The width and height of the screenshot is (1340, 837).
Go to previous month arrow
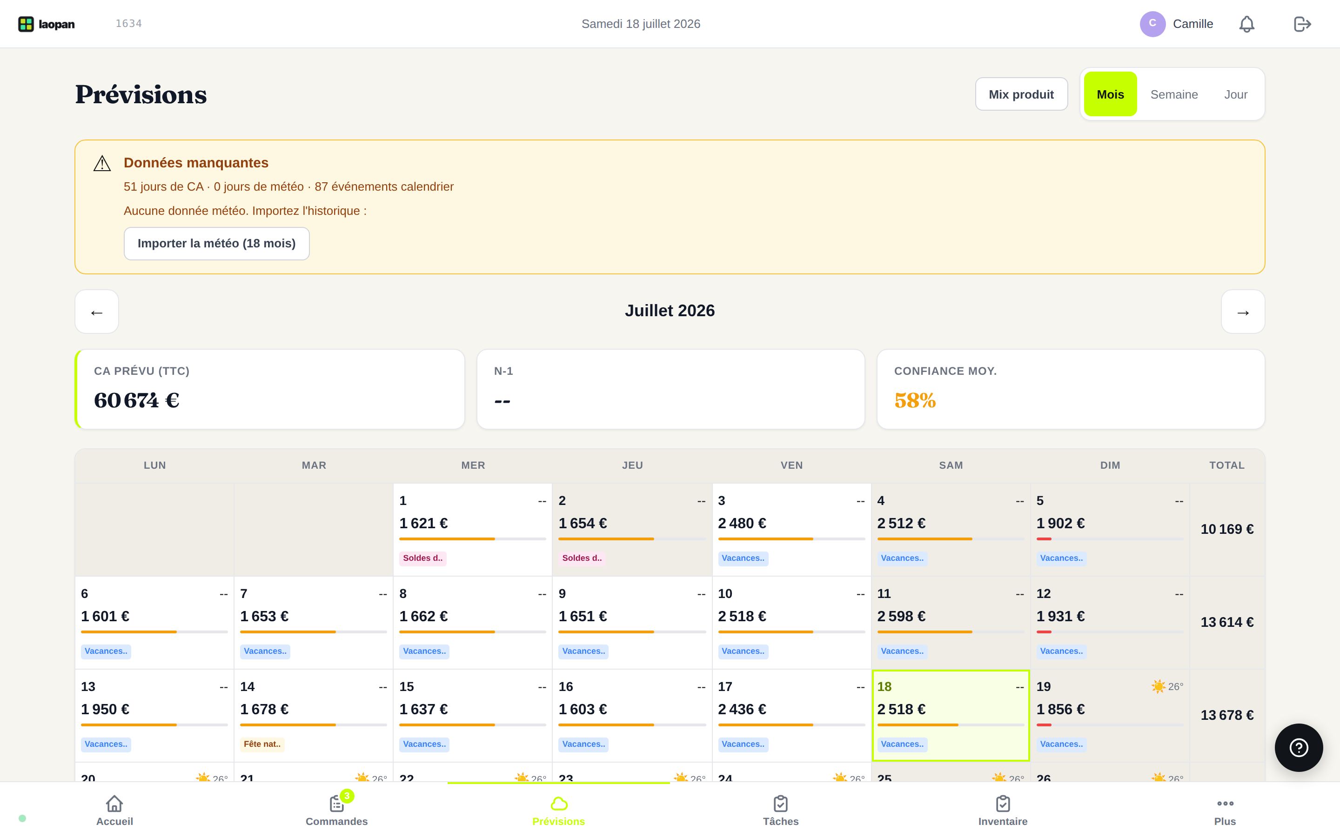97,312
